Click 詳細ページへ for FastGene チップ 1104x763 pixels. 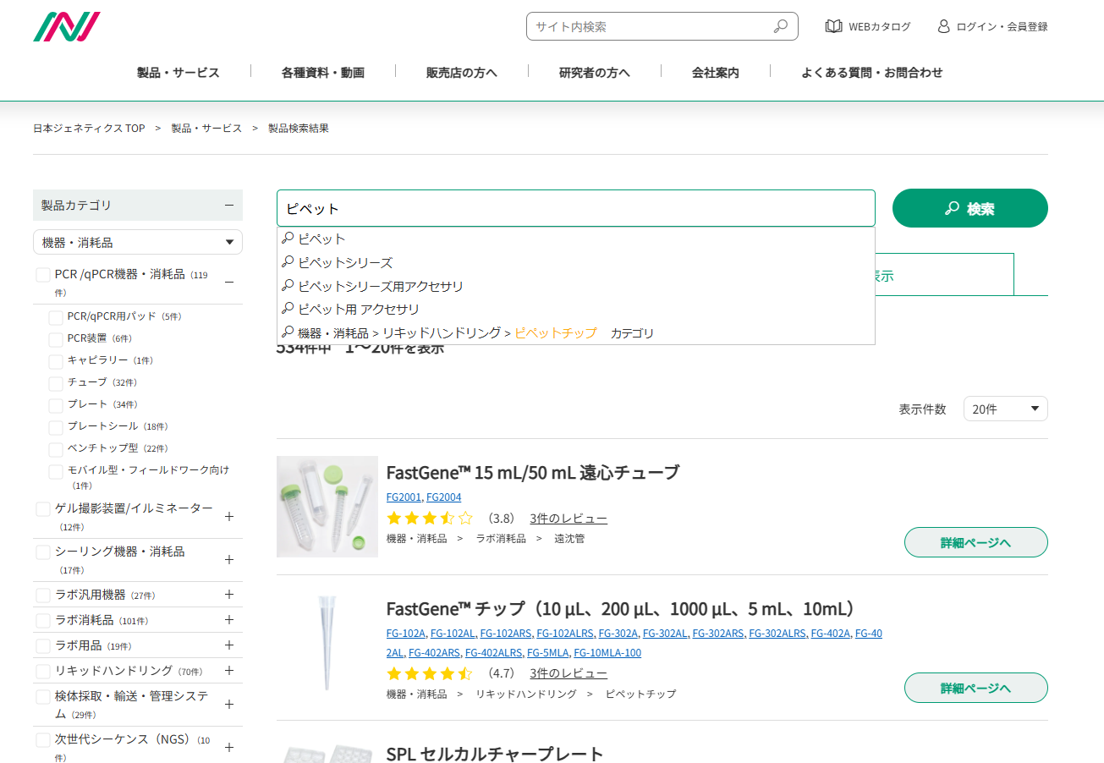976,688
